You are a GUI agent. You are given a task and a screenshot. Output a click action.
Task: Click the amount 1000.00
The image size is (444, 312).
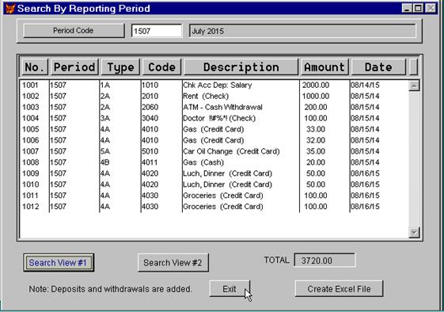316,96
